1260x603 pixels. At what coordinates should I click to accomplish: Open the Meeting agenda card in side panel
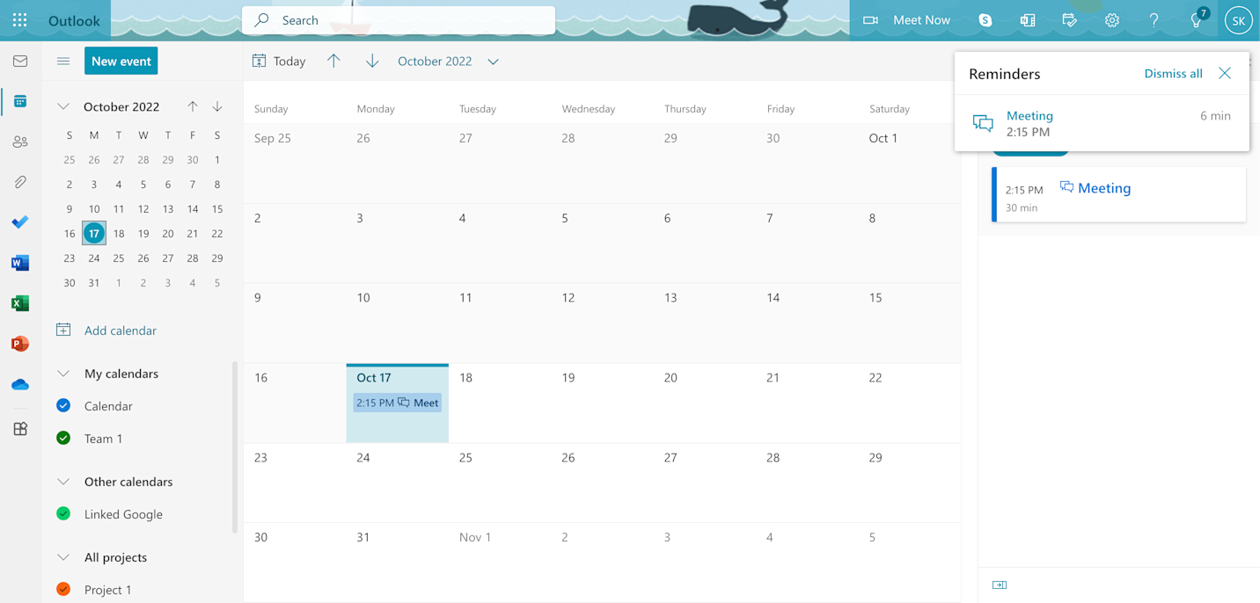[1118, 194]
